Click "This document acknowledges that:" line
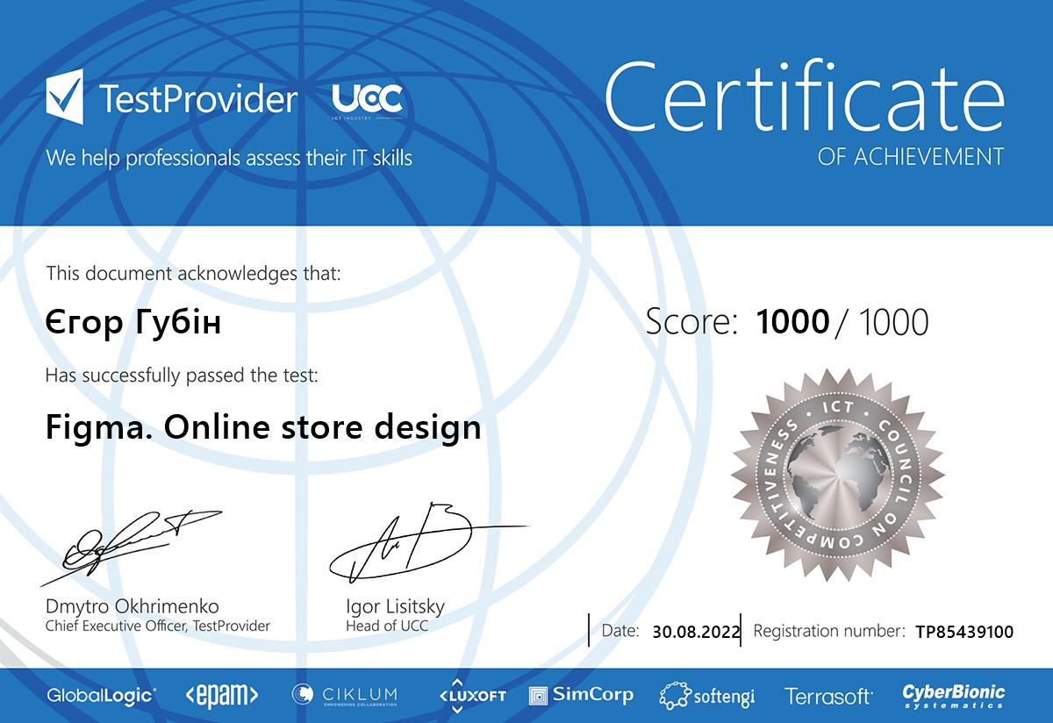The image size is (1053, 723). click(193, 273)
